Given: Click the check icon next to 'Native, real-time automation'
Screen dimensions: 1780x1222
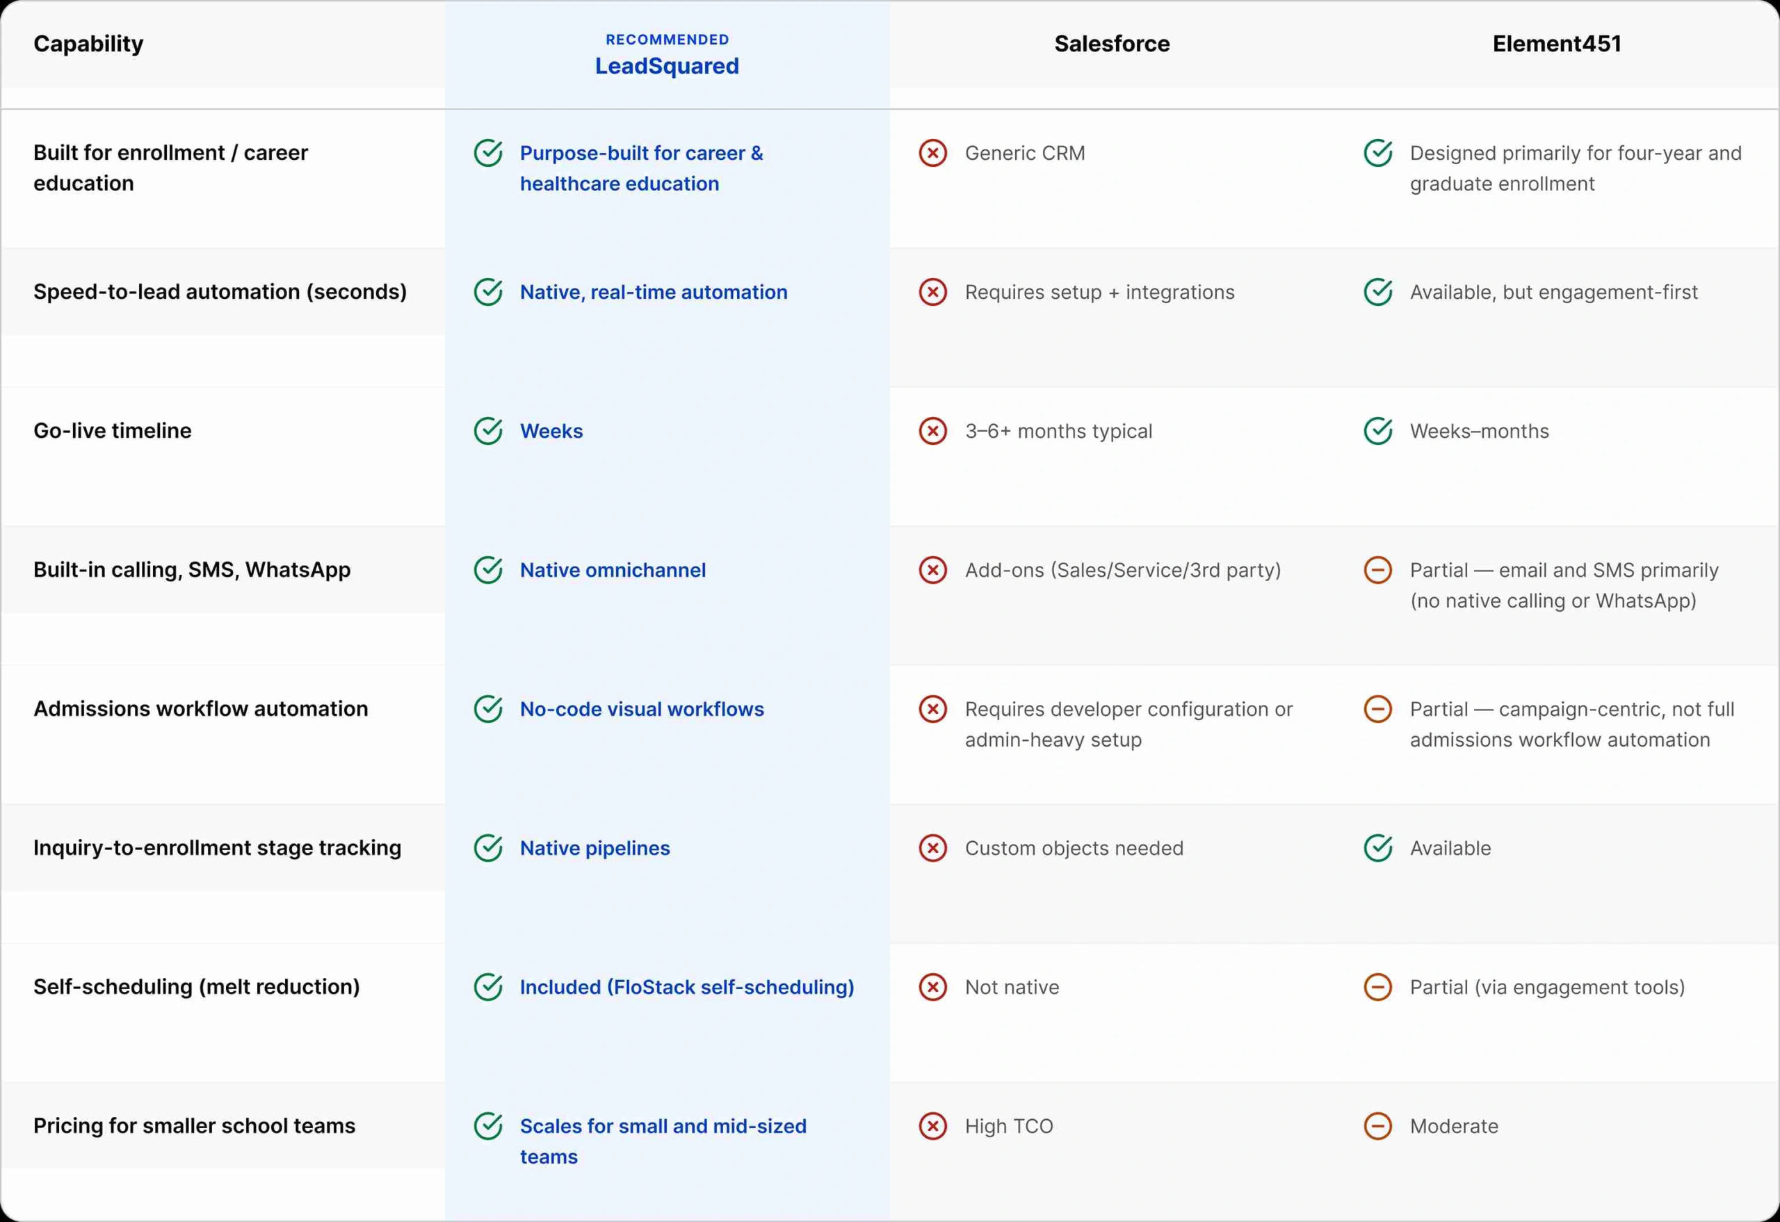Looking at the screenshot, I should click(488, 292).
